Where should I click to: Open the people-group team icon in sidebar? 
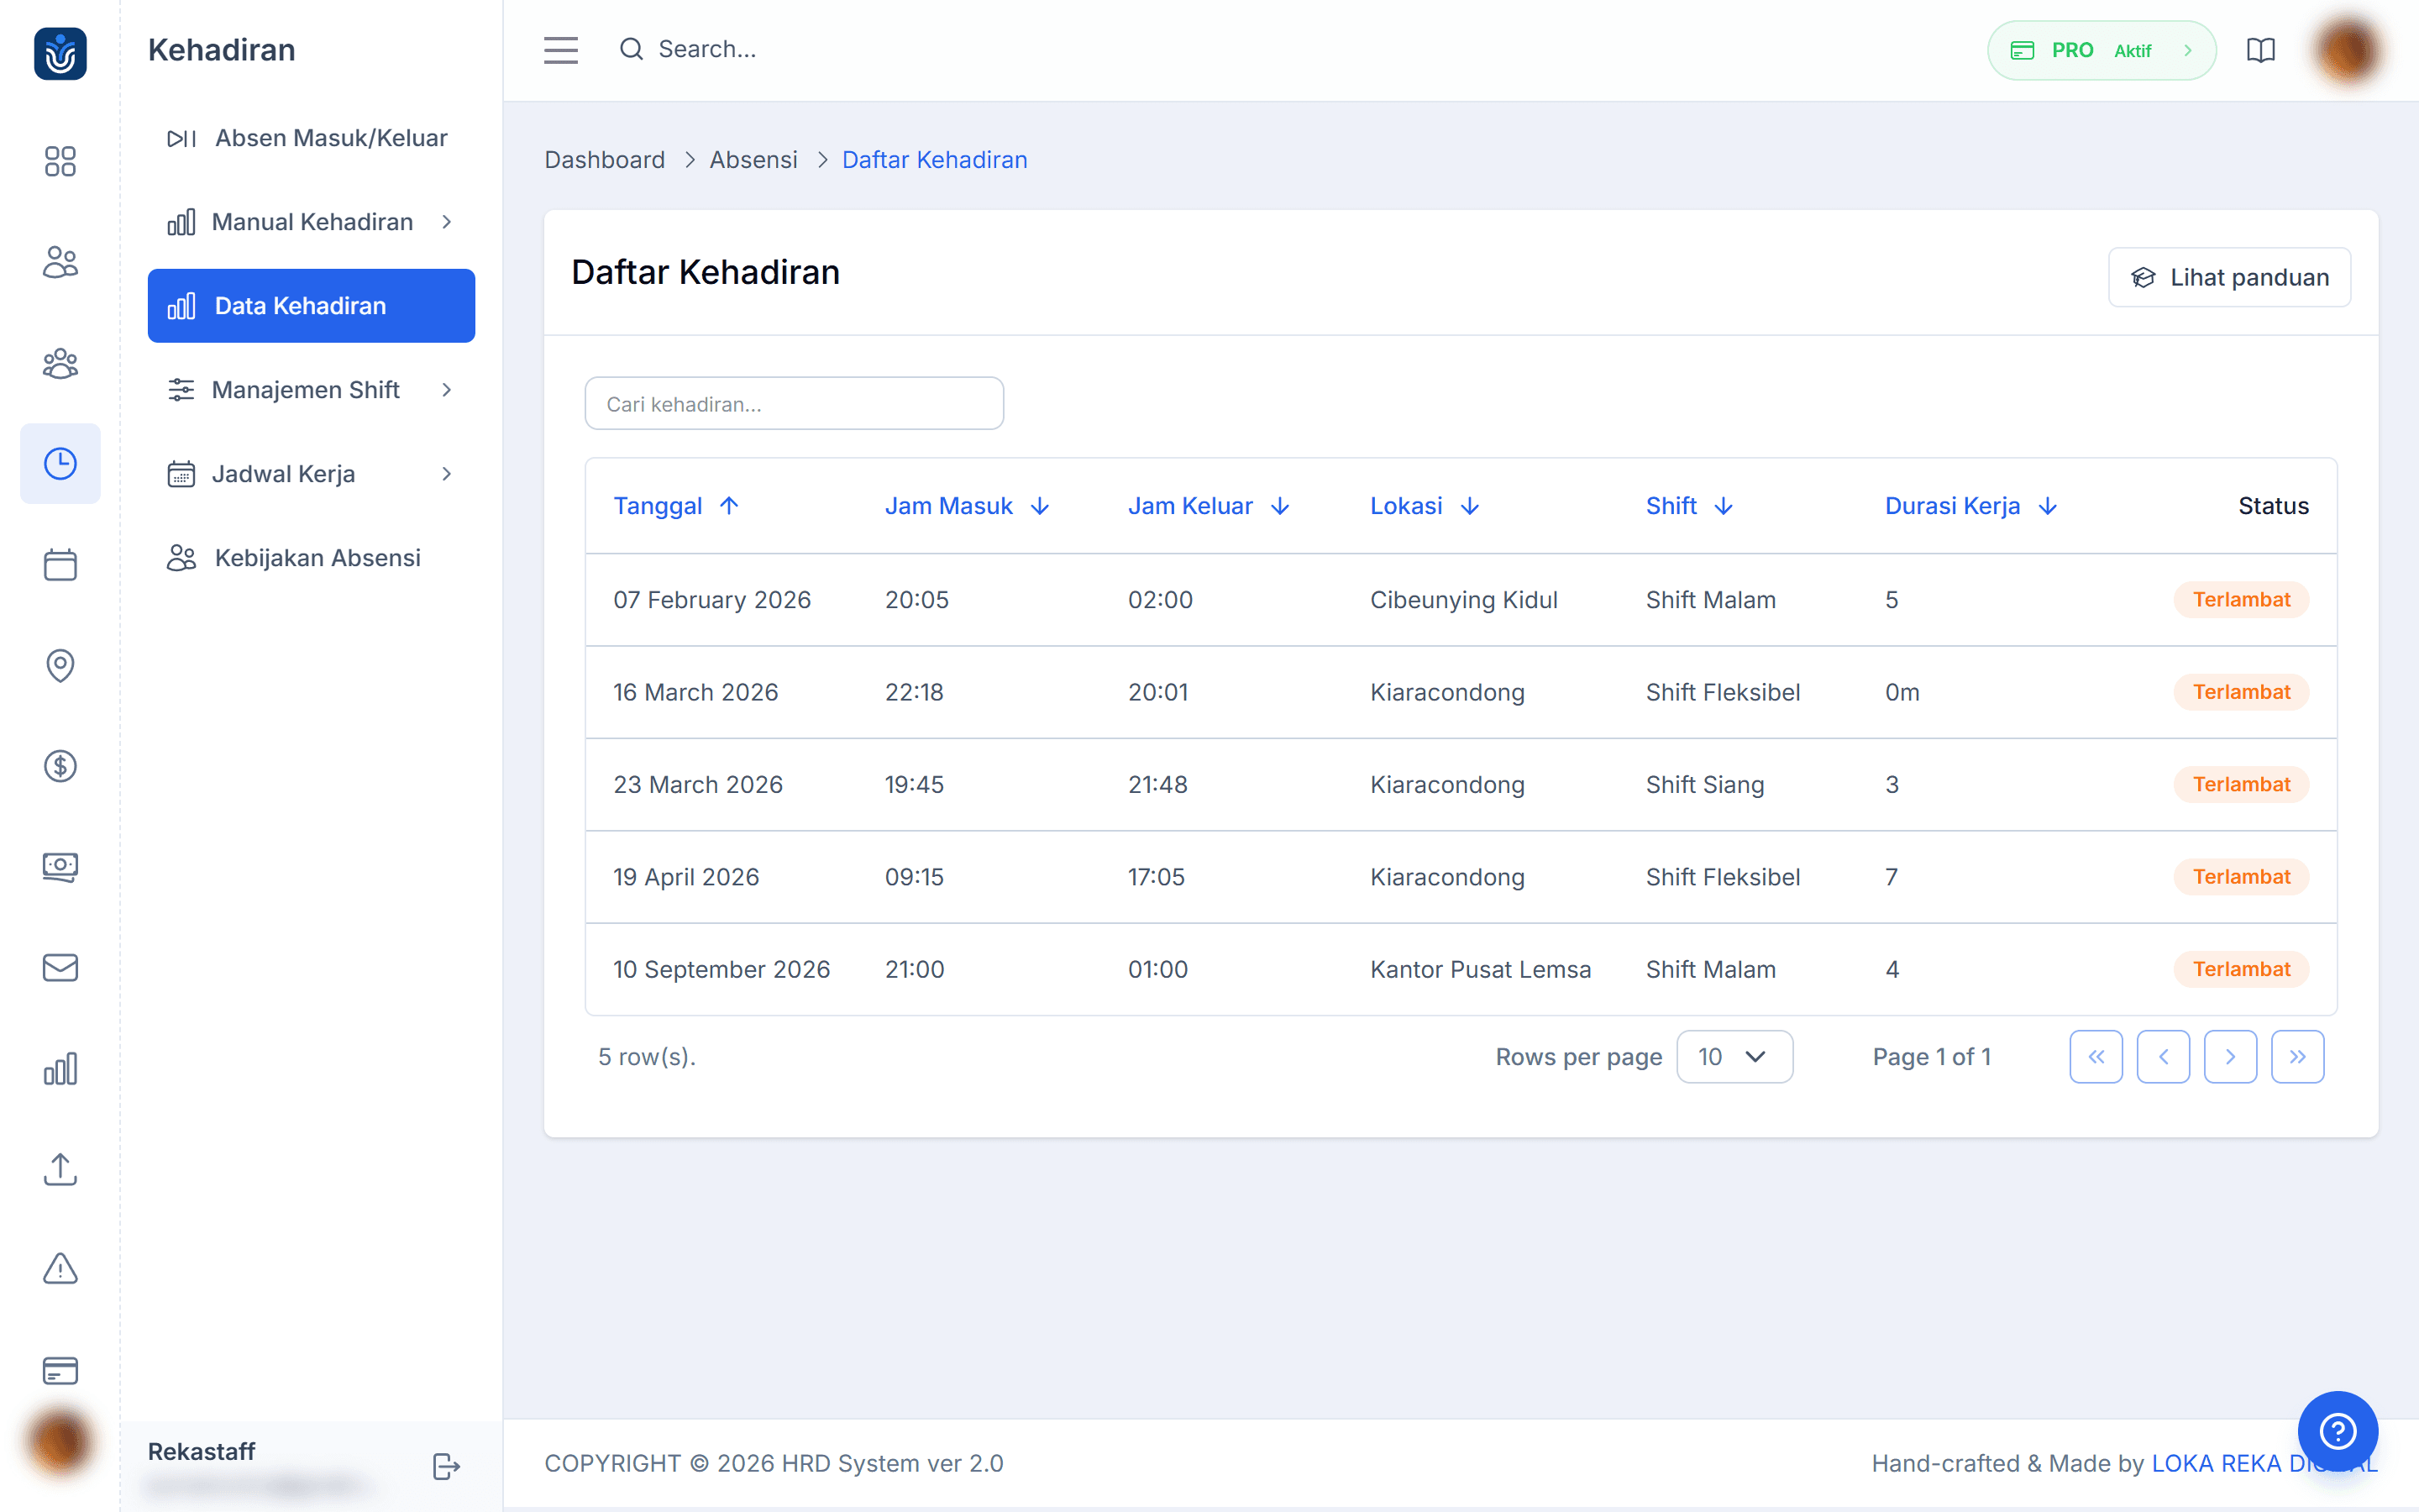60,363
